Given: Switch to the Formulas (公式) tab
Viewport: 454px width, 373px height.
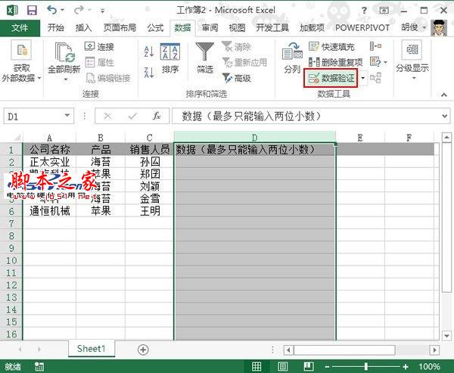Looking at the screenshot, I should (155, 28).
